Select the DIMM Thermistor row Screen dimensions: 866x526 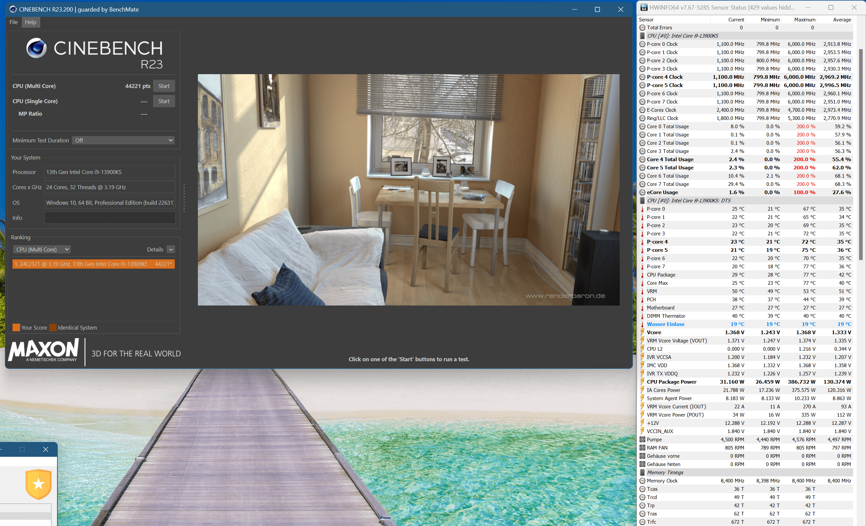[x=745, y=316]
